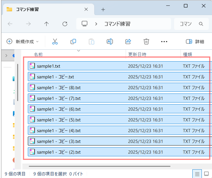Refresh the current folder view
Image resolution: width=212 pixels, height=178 pixels.
tap(65, 24)
